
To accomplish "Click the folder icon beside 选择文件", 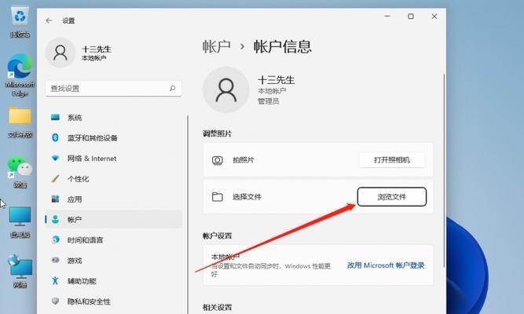I will [217, 197].
